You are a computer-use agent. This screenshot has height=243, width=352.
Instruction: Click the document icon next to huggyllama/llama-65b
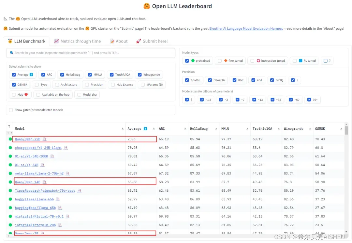tap(58, 199)
